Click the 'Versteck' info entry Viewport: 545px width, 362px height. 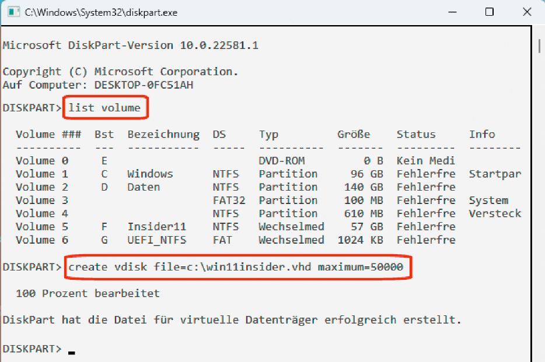click(x=495, y=213)
